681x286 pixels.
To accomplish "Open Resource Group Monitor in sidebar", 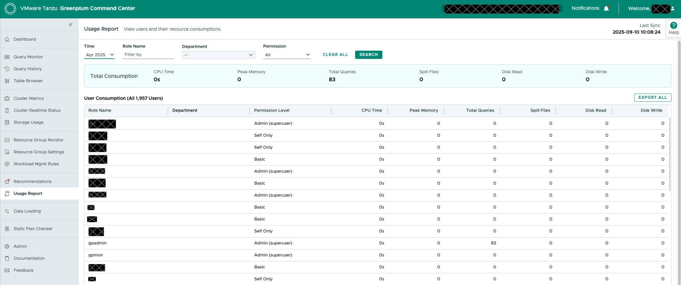I will click(38, 140).
